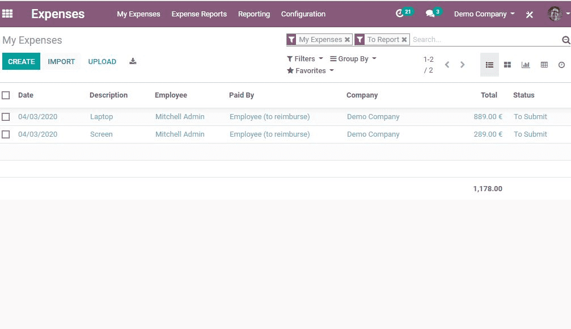The image size is (571, 329).
Task: Expand the Filters dropdown
Action: point(305,58)
